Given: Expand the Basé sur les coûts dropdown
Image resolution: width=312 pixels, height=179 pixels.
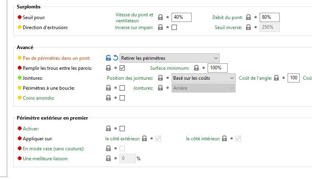Looking at the screenshot, I should click(203, 78).
